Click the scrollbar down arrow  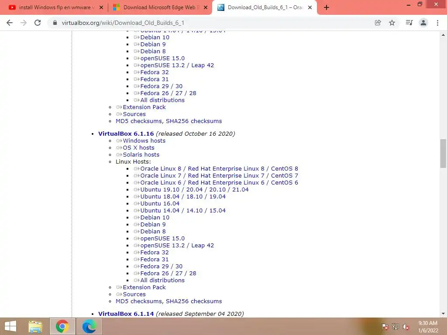pos(443,314)
